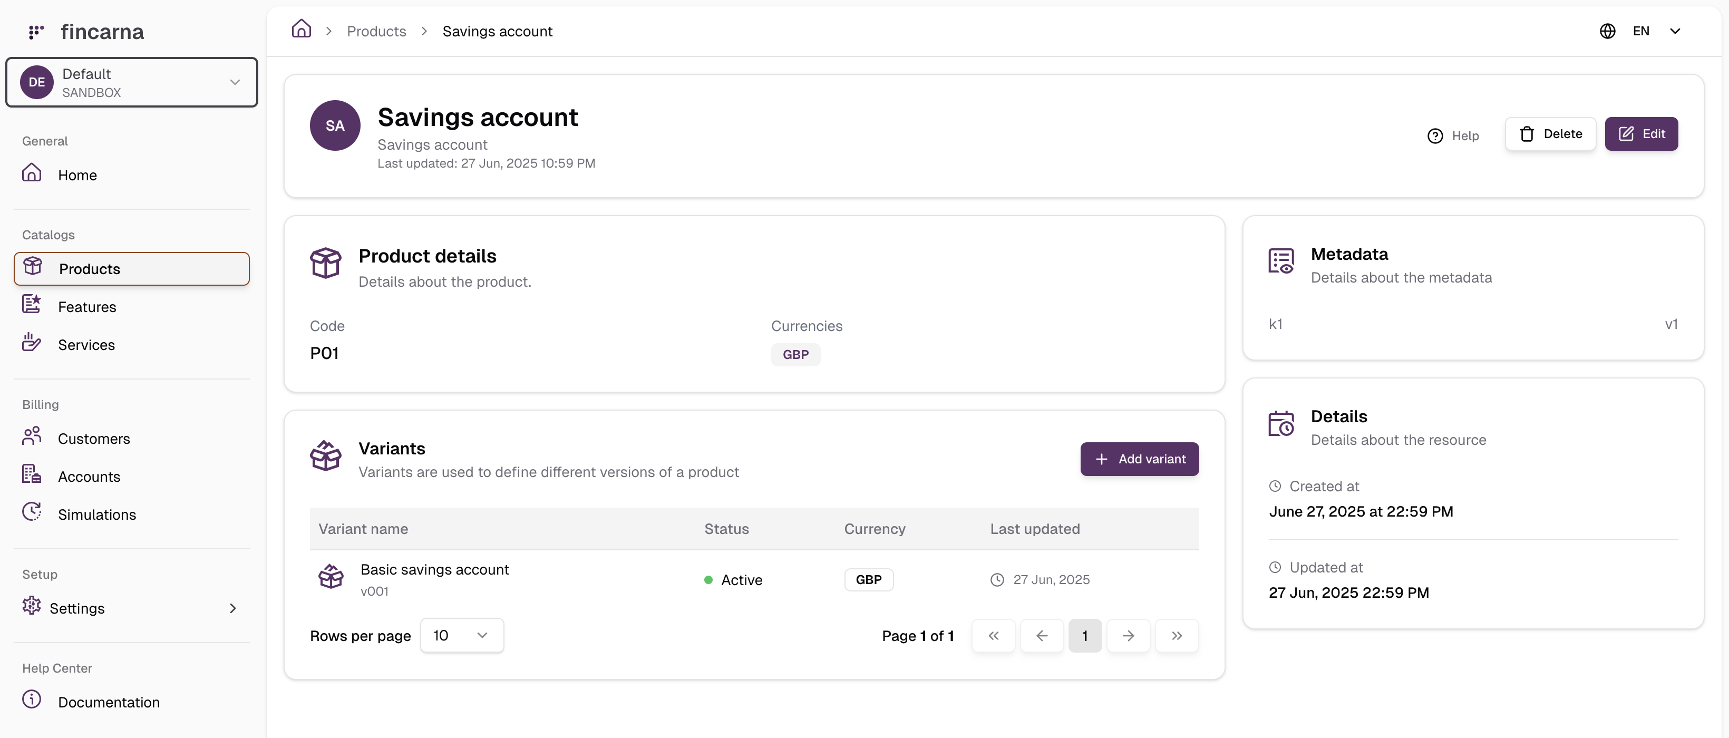The height and width of the screenshot is (738, 1729).
Task: Open the Customers billing page
Action: [x=132, y=438]
